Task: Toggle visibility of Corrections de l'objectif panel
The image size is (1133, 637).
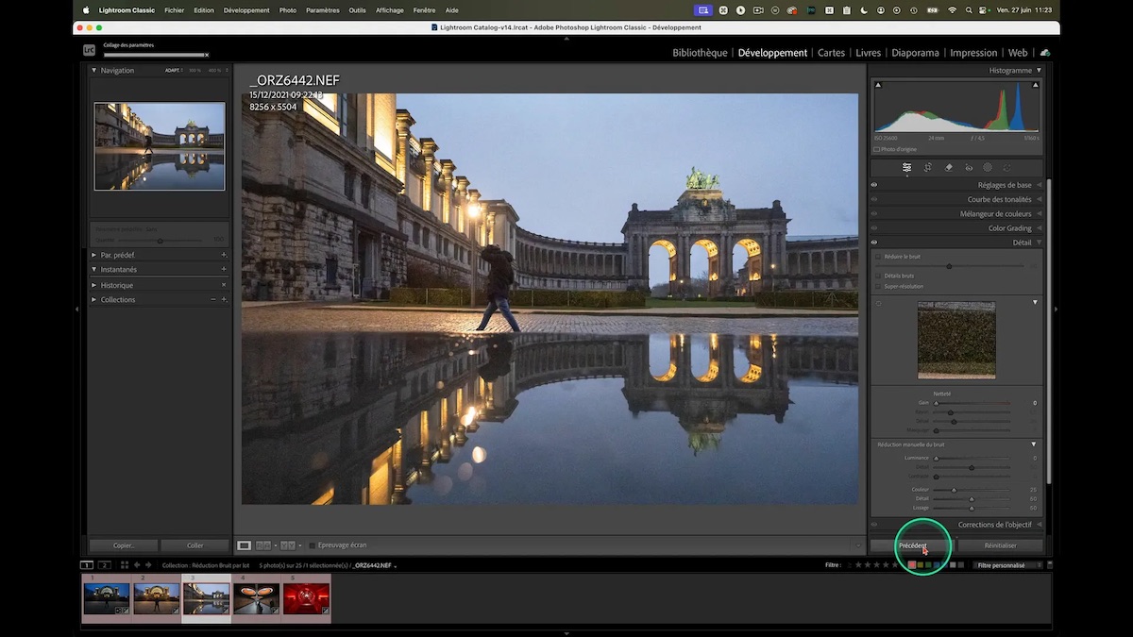Action: pos(874,525)
